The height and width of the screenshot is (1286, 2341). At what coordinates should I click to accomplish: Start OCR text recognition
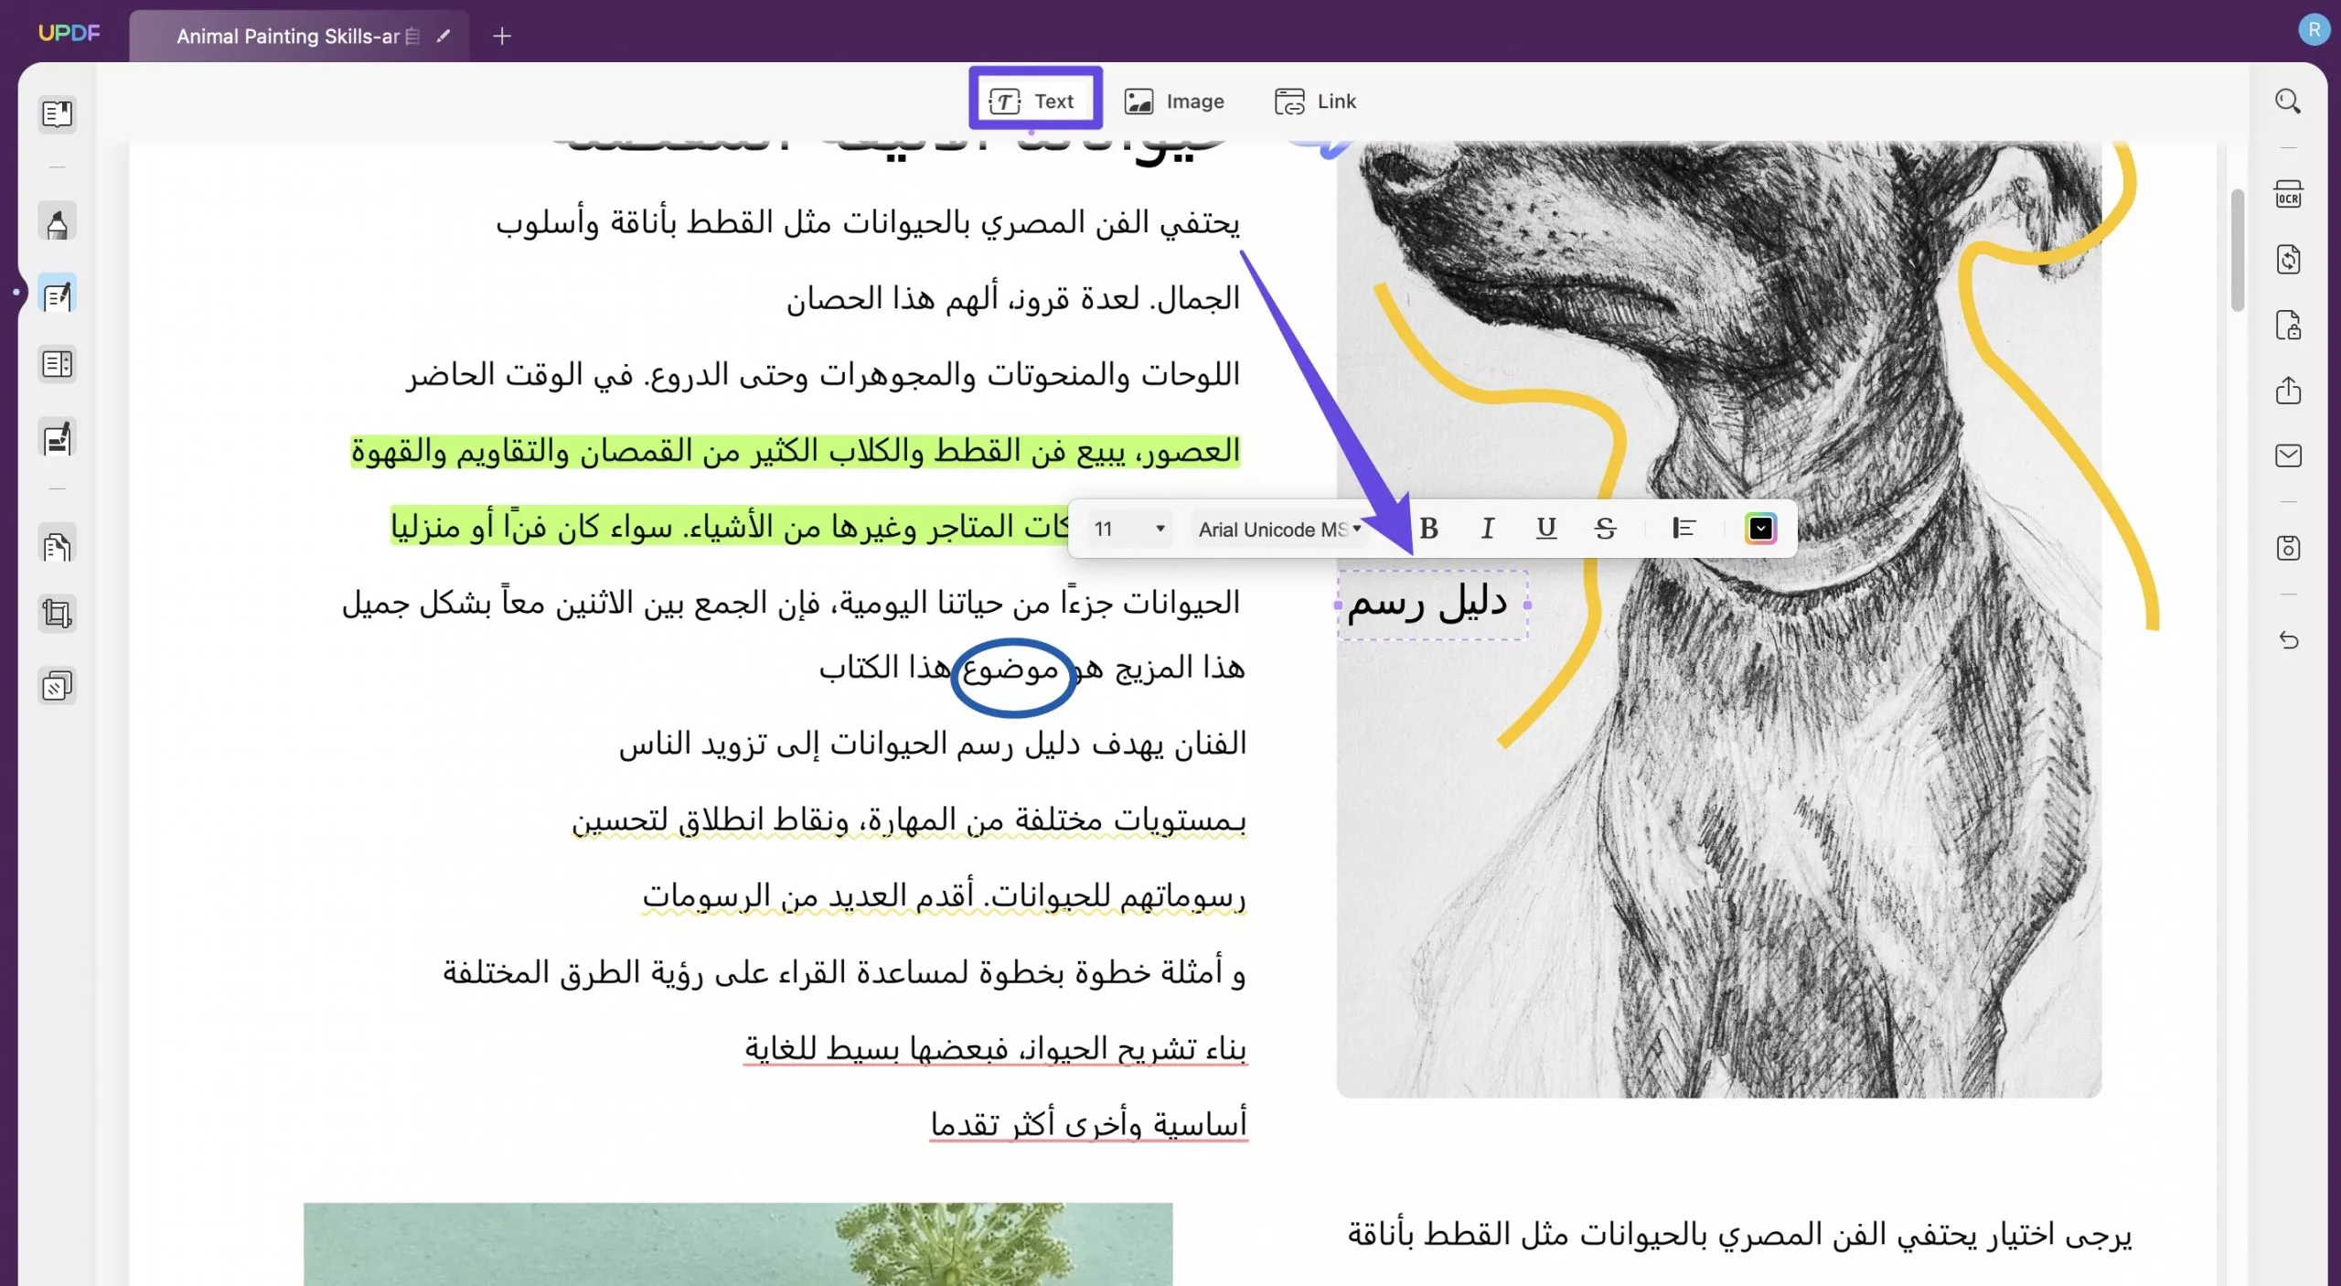point(2288,194)
